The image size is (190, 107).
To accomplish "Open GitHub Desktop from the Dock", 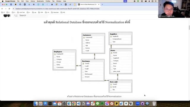I will pos(142,104).
